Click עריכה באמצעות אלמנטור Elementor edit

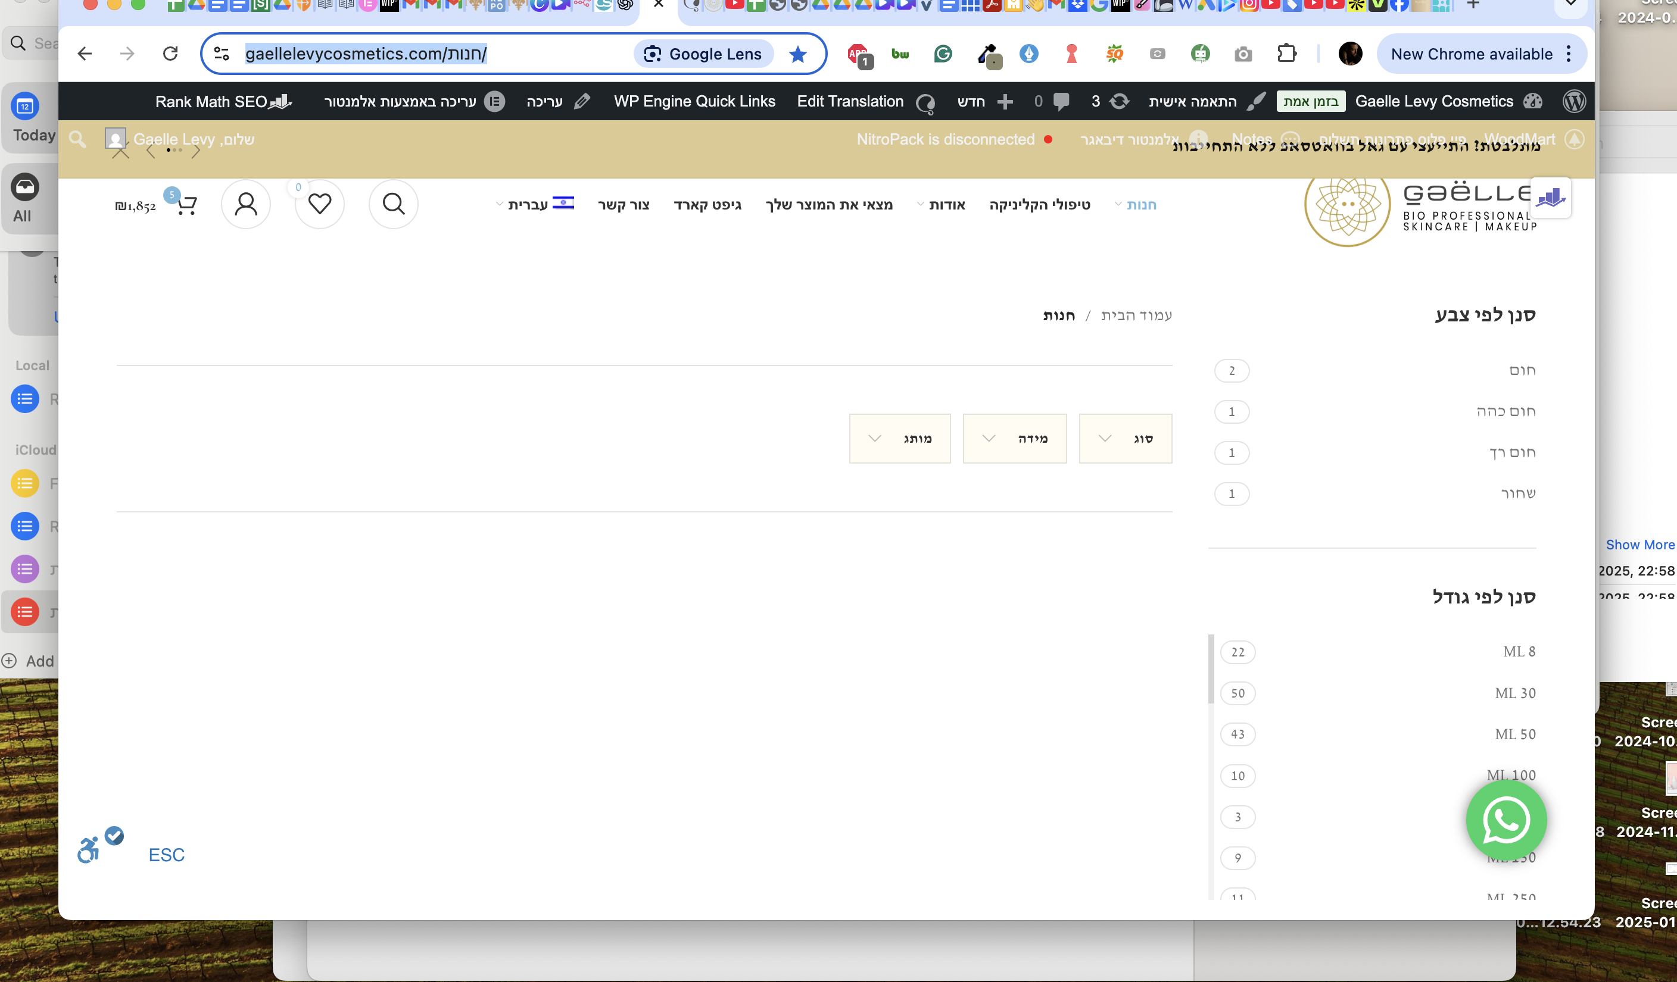414,102
